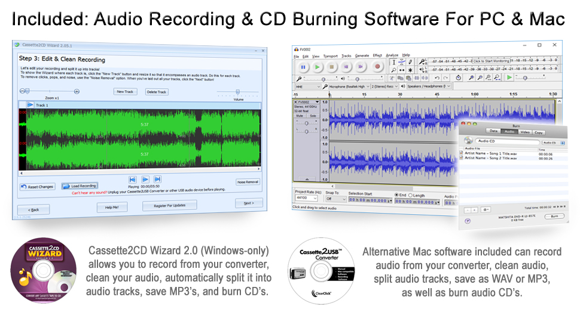
Task: Click the New Track button in Wizard
Action: click(x=125, y=91)
